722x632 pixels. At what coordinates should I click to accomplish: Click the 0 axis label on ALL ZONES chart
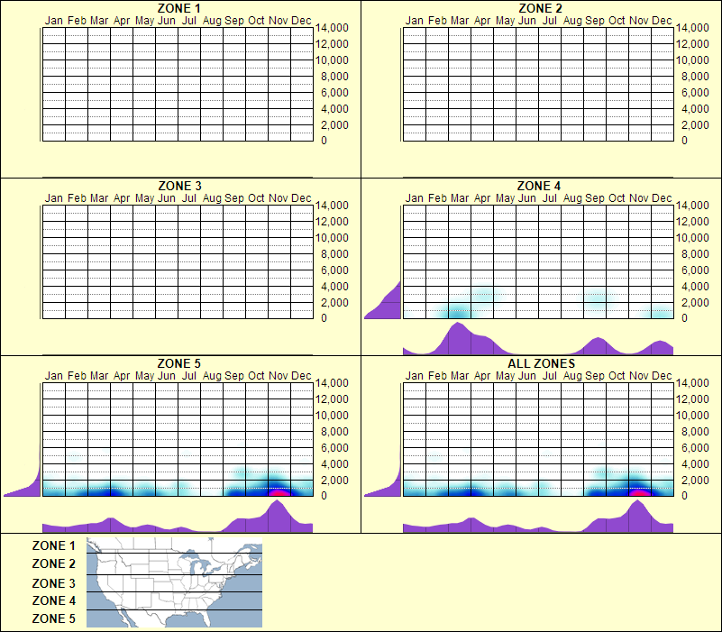coord(686,494)
